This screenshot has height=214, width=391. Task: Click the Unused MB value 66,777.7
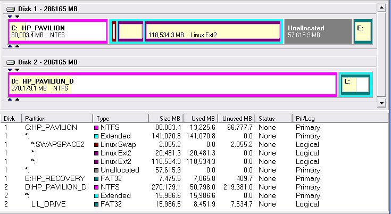pyautogui.click(x=240, y=127)
